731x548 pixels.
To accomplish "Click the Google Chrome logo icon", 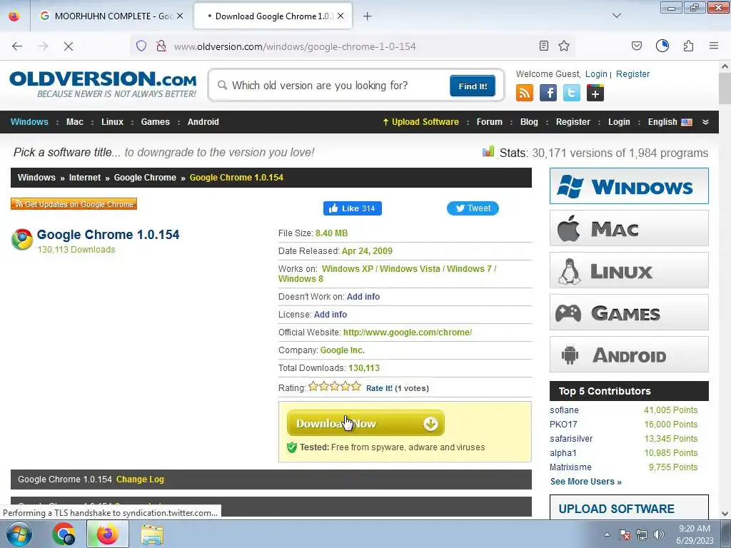I will [22, 240].
